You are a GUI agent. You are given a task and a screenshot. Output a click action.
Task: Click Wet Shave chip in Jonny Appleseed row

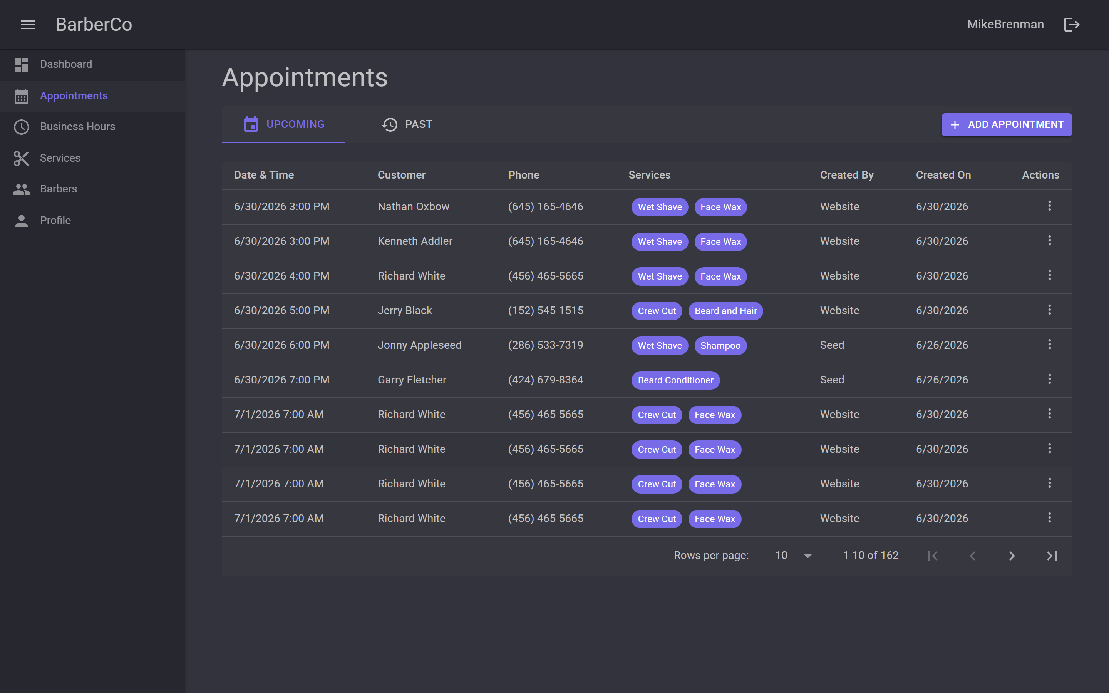[x=660, y=346]
